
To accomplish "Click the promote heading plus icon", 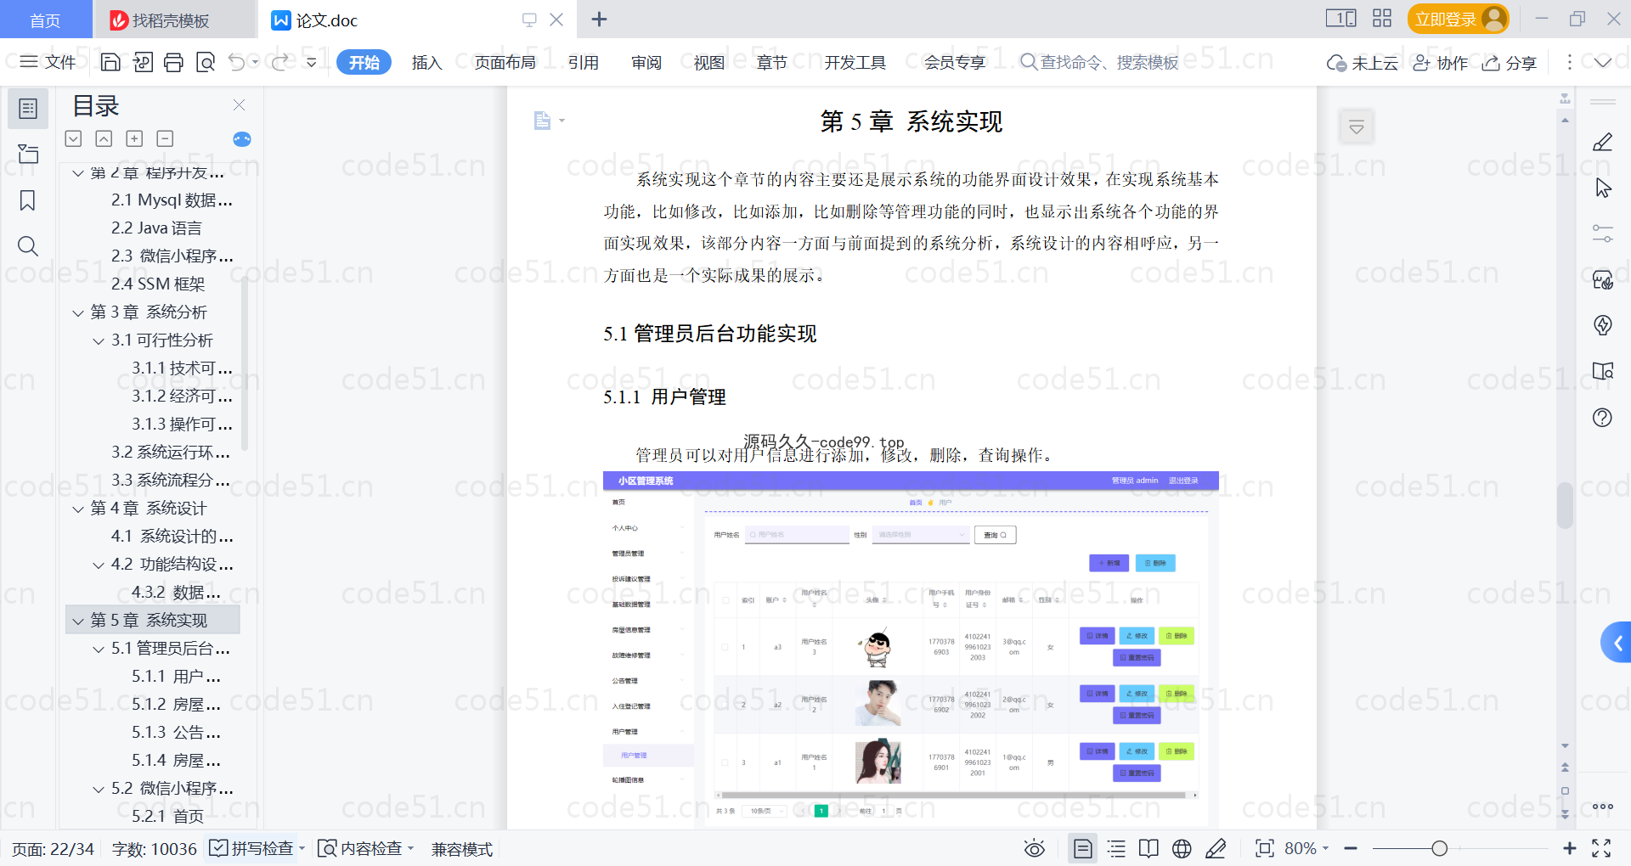I will tap(134, 138).
